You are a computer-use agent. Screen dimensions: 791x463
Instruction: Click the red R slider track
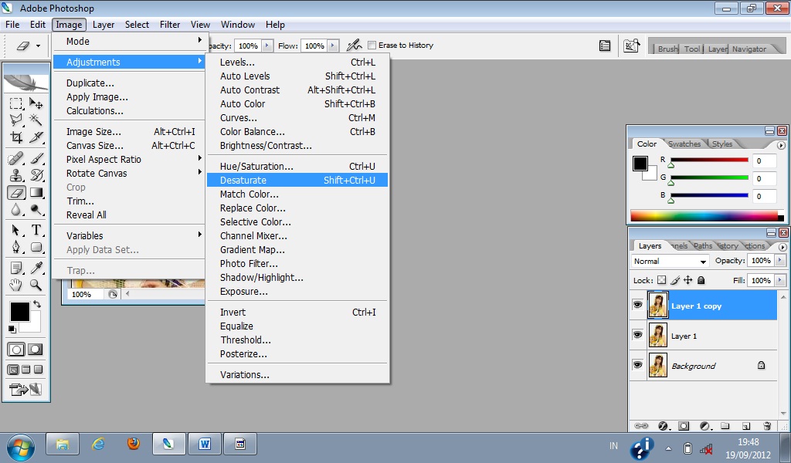[x=709, y=161]
